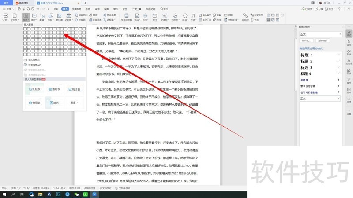Switch to the 引用 (References) tab
The width and height of the screenshot is (353, 198).
(88, 9)
